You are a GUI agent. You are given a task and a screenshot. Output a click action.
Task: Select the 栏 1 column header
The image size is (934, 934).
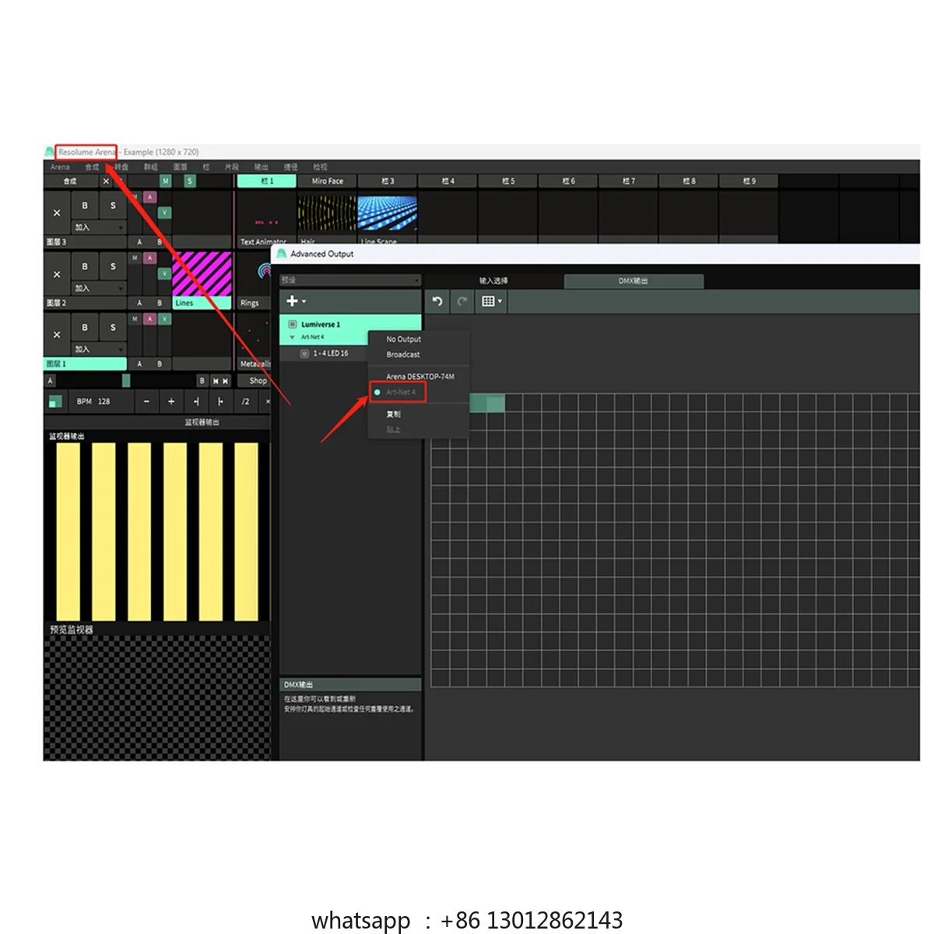pyautogui.click(x=266, y=181)
